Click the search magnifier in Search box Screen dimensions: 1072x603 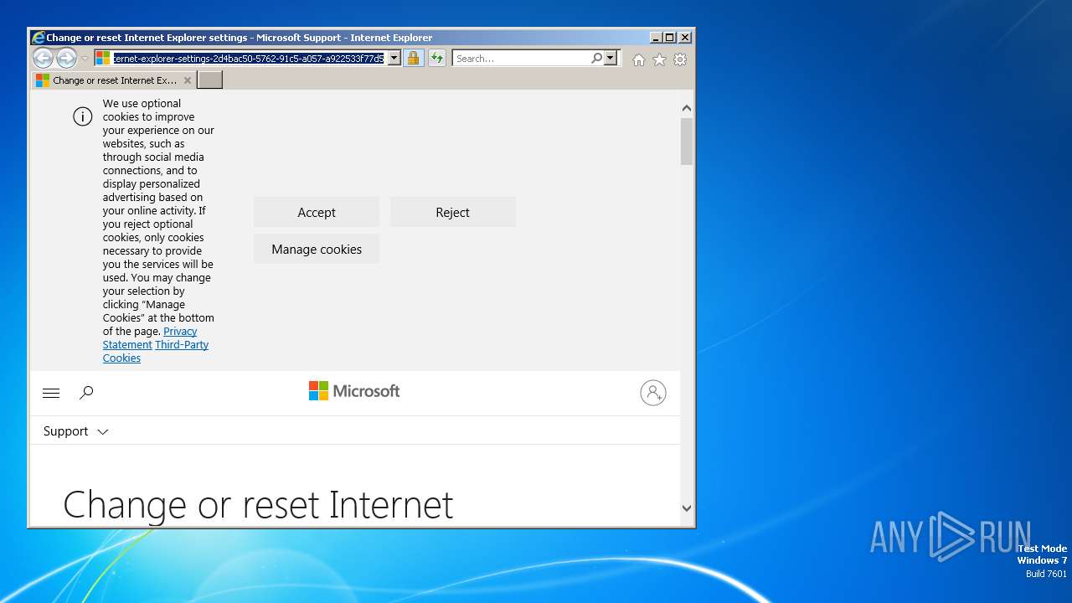[596, 58]
